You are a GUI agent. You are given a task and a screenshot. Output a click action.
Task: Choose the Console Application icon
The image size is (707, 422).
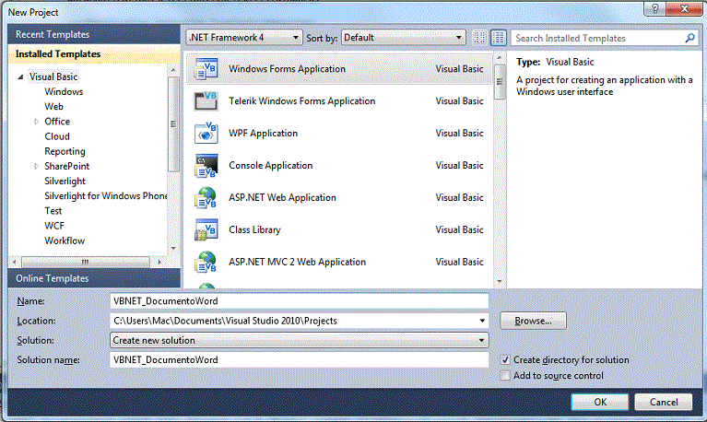coord(205,166)
